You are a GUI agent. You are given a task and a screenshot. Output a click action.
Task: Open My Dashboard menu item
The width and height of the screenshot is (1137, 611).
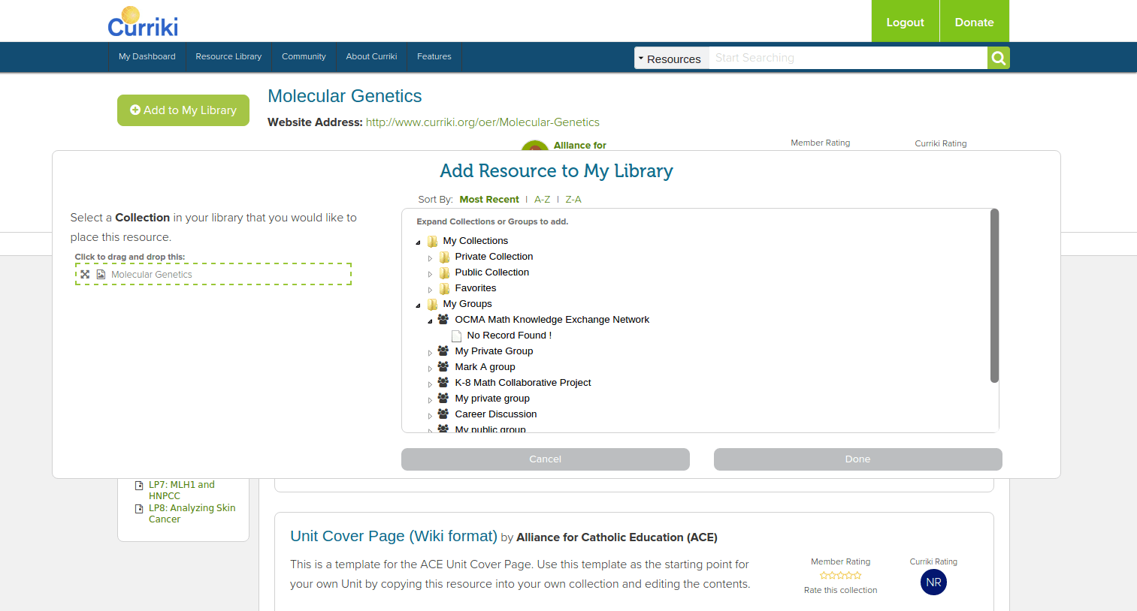pyautogui.click(x=147, y=56)
